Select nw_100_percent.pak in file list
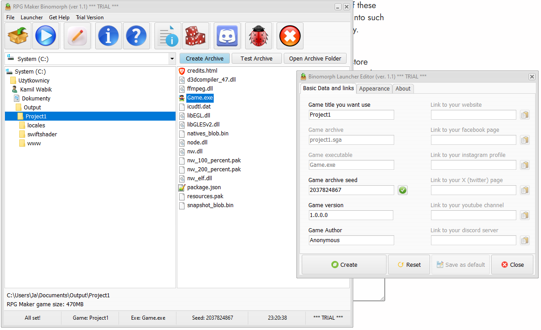541x330 pixels. pos(214,161)
